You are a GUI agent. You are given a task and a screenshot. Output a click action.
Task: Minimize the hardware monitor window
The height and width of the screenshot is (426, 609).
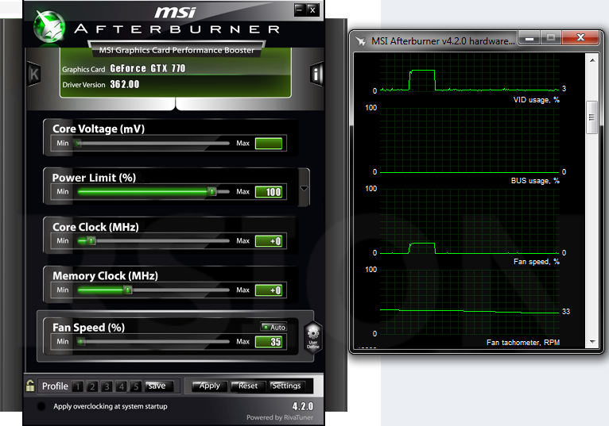tap(529, 38)
